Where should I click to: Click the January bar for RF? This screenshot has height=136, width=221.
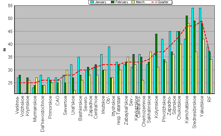coord(208,70)
